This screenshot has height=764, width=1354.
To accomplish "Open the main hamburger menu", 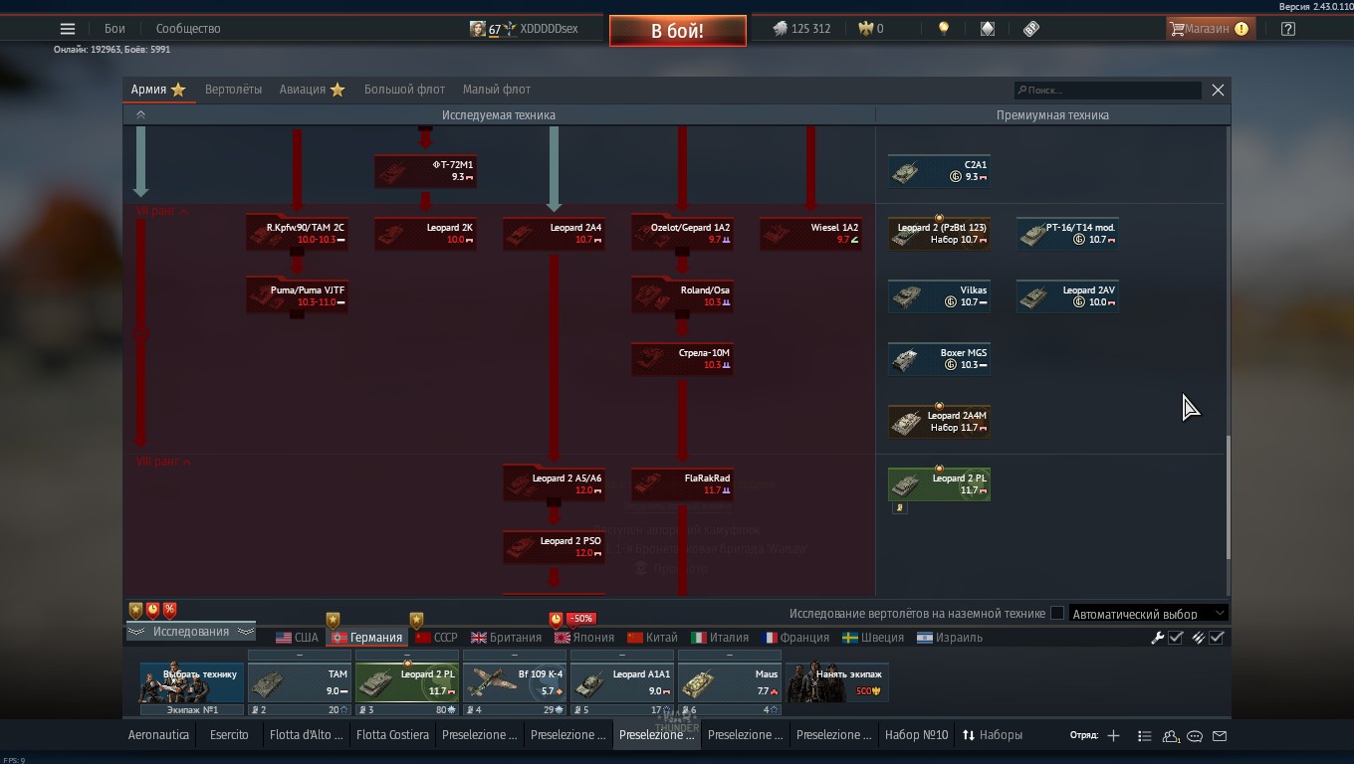I will pyautogui.click(x=68, y=29).
